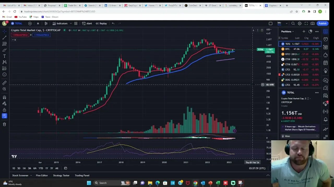
Task: Toggle magnet mode
Action: 4,97
